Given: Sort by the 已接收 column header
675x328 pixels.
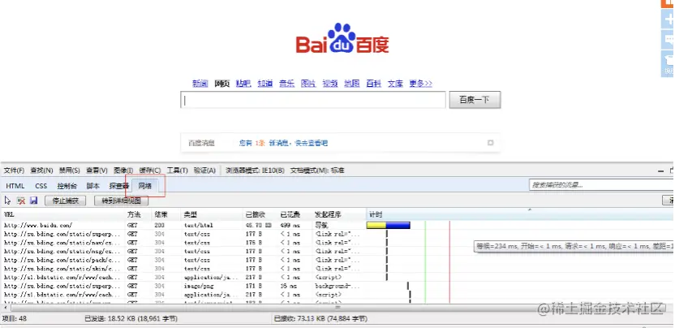Looking at the screenshot, I should tap(260, 214).
